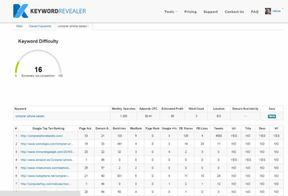Switch to the Saved Keywords tab
The height and width of the screenshot is (196, 288).
40,26
